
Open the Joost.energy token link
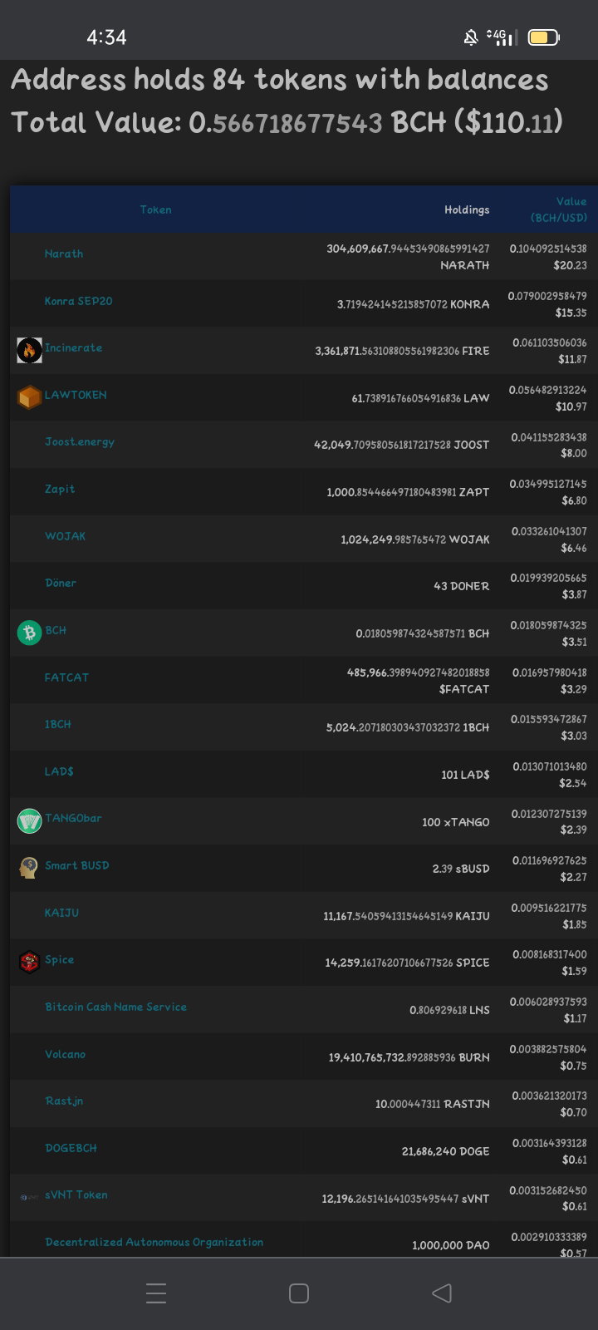[80, 442]
